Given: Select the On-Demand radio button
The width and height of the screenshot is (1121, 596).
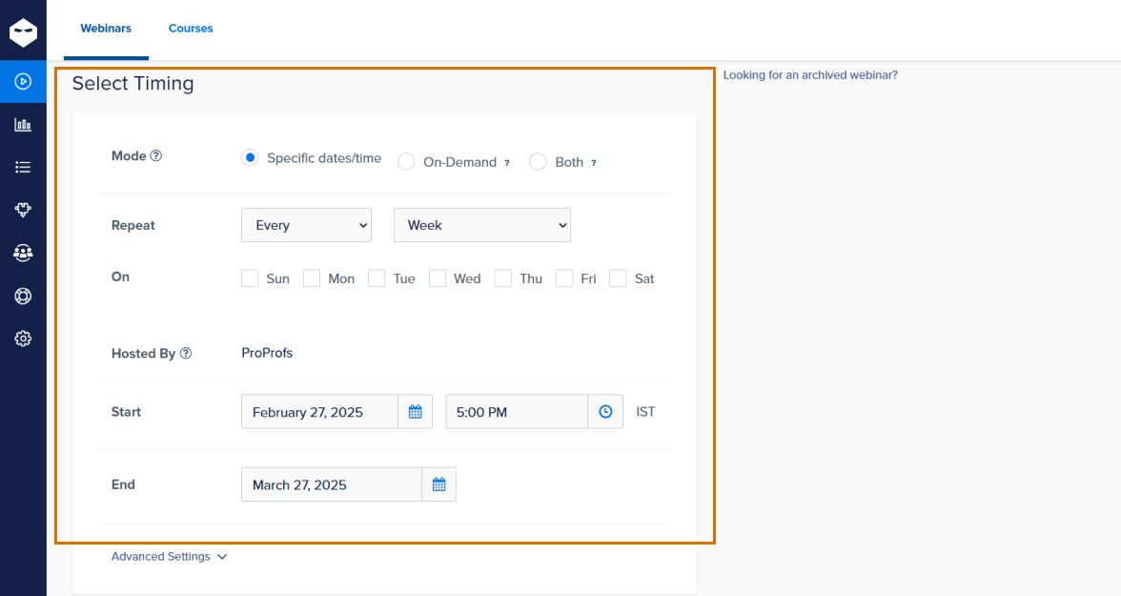Looking at the screenshot, I should (x=406, y=162).
